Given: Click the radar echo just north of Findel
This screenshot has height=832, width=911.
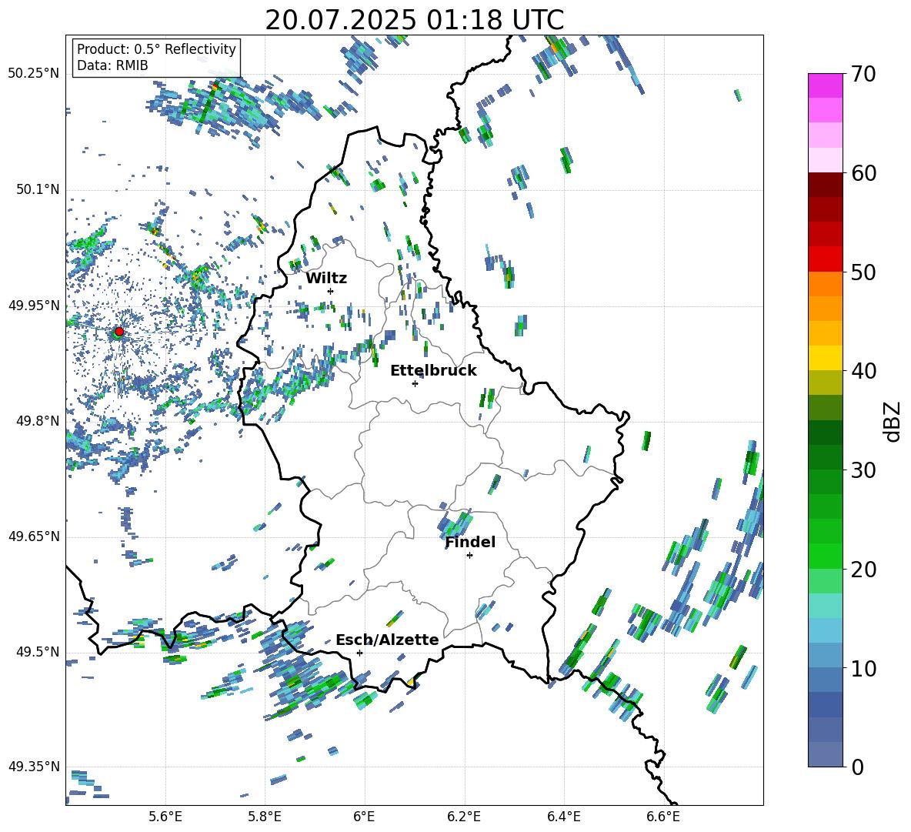Looking at the screenshot, I should pyautogui.click(x=456, y=523).
